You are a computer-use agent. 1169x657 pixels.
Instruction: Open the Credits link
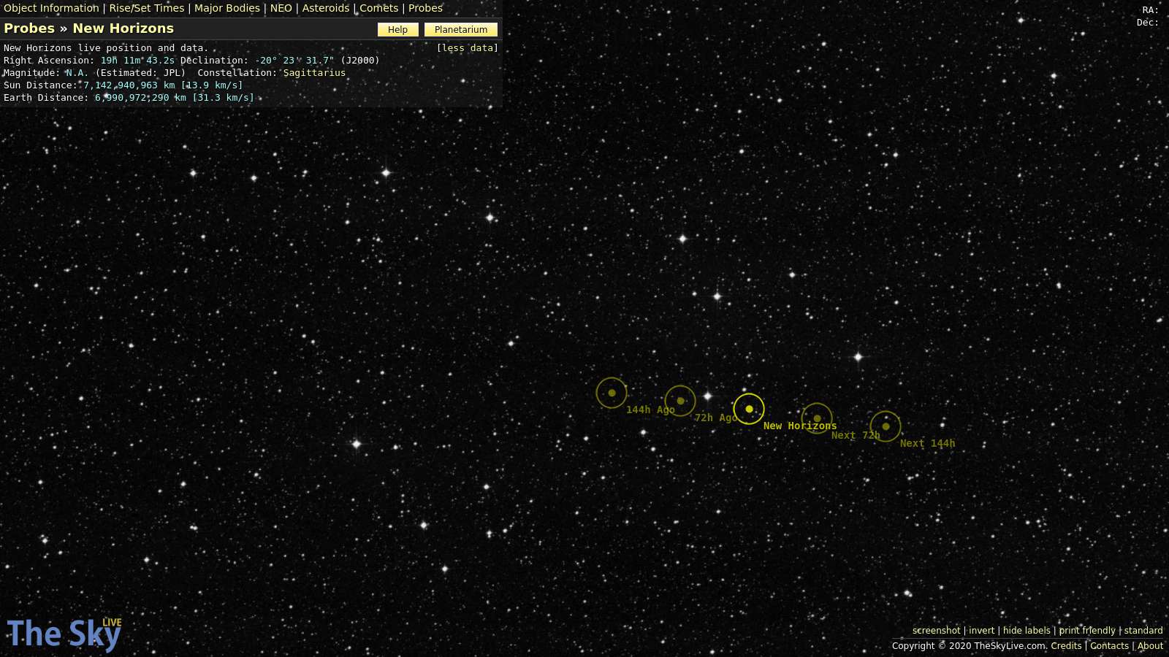pyautogui.click(x=1066, y=646)
